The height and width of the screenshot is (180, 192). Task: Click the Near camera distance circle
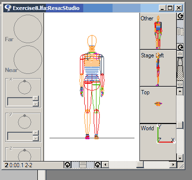pos(28,60)
